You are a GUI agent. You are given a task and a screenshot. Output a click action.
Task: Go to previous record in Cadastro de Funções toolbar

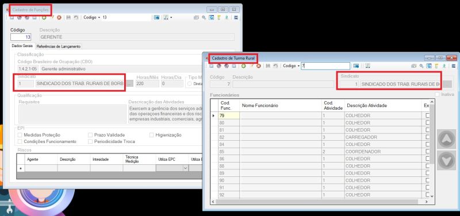point(20,18)
